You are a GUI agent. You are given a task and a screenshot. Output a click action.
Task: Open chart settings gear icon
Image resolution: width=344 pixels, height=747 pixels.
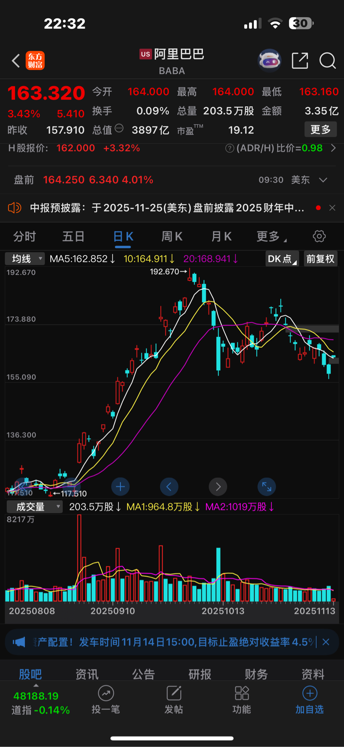(x=319, y=236)
